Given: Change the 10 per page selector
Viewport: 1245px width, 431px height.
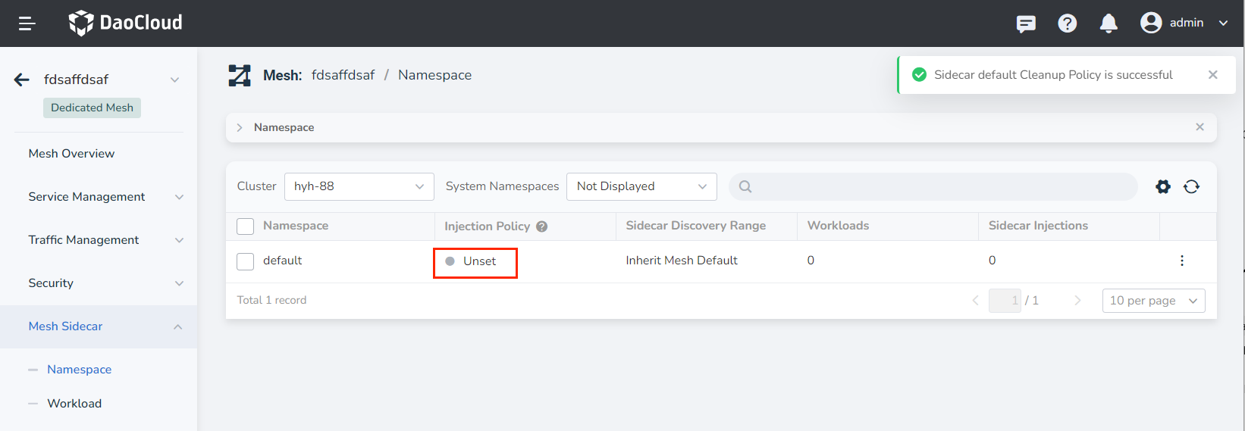Looking at the screenshot, I should coord(1152,301).
